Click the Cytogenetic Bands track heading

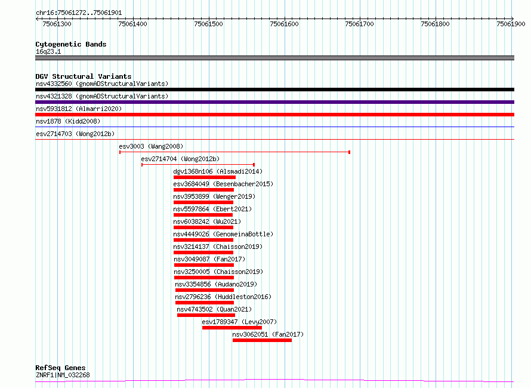[x=71, y=44]
